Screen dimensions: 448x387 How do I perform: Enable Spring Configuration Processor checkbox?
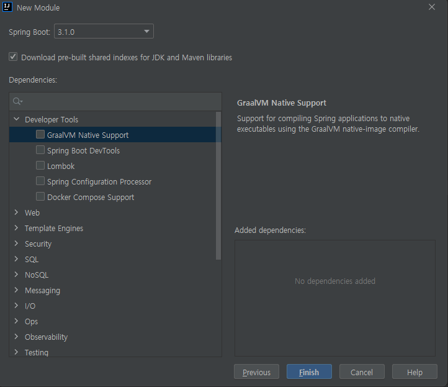click(40, 181)
